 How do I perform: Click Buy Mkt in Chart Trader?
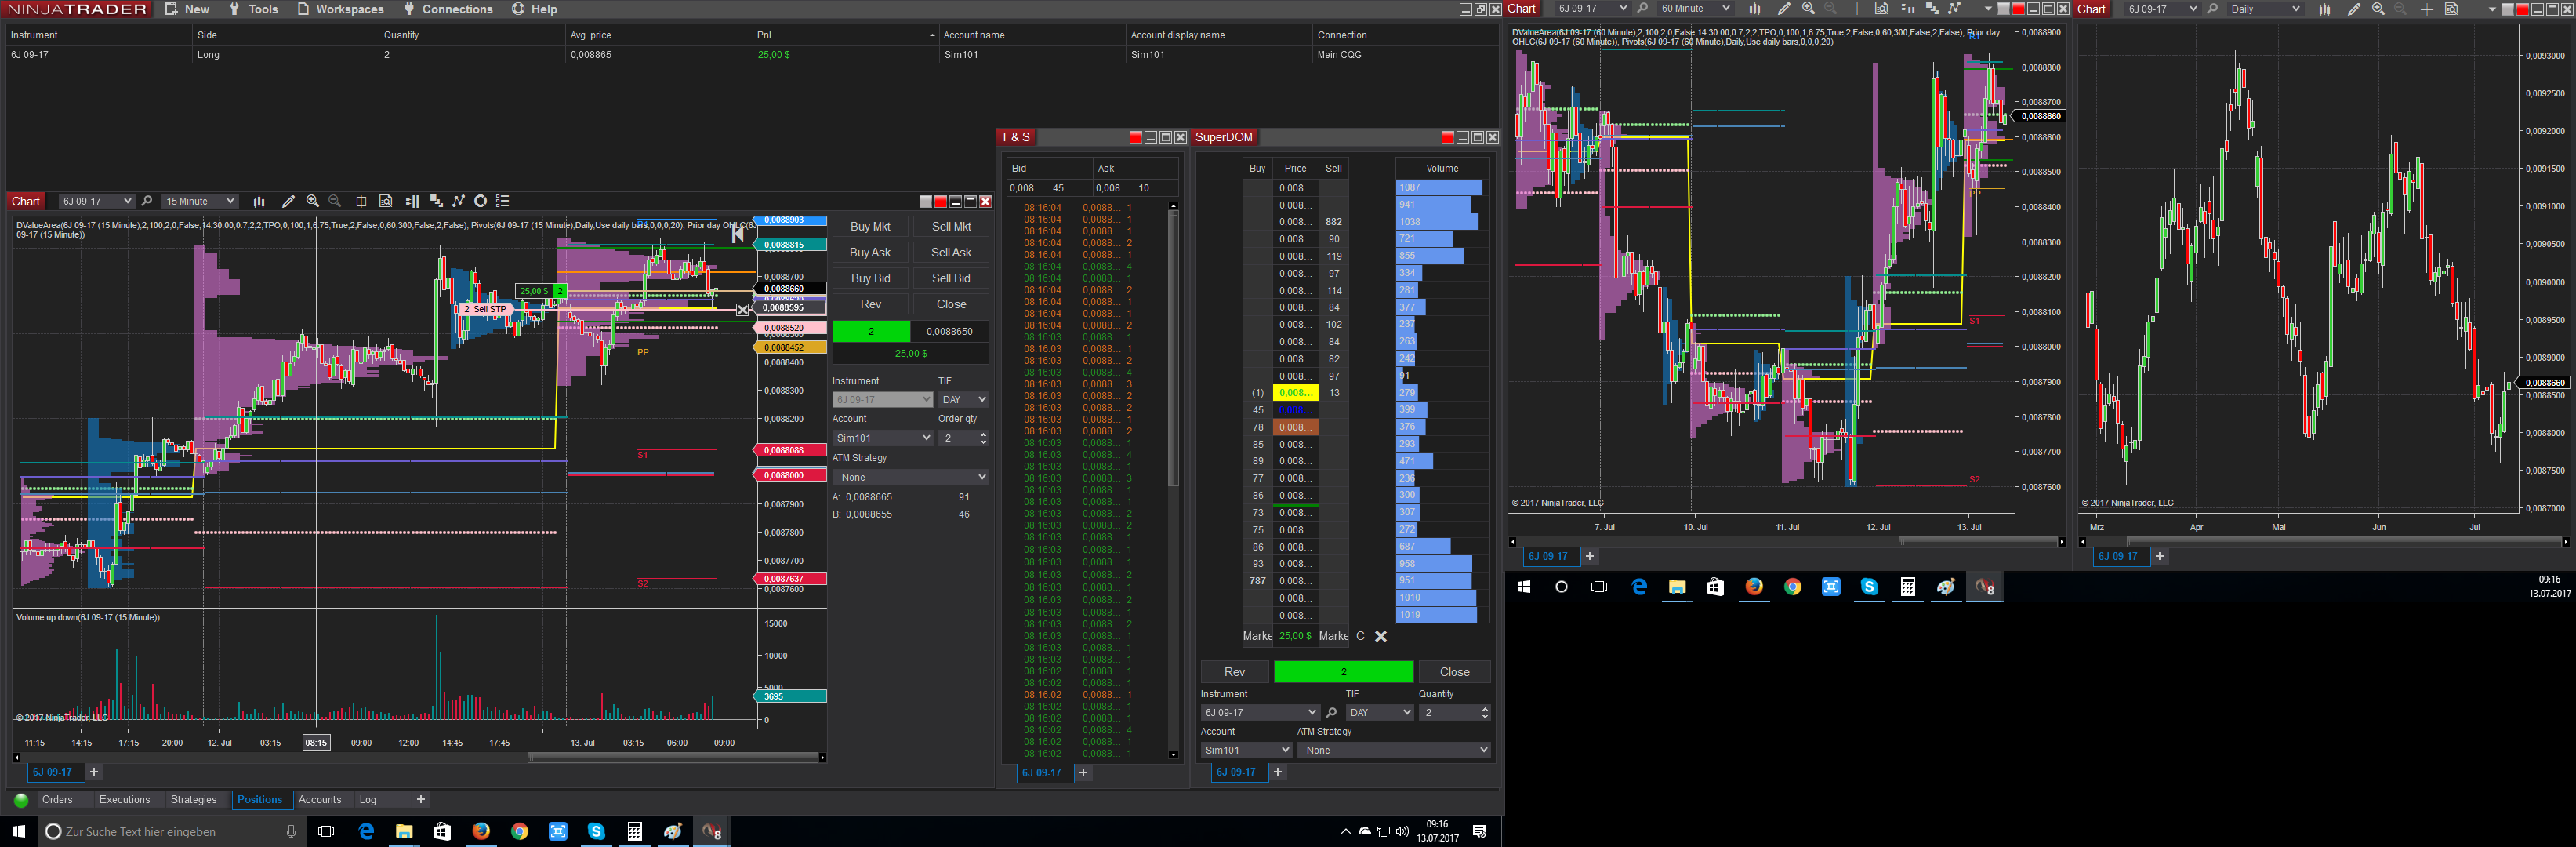[x=870, y=227]
